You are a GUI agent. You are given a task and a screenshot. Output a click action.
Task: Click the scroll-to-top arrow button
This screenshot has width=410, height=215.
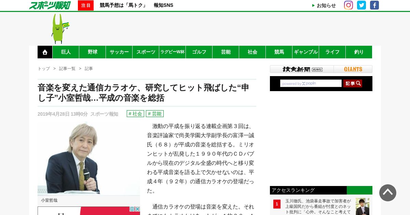[388, 193]
